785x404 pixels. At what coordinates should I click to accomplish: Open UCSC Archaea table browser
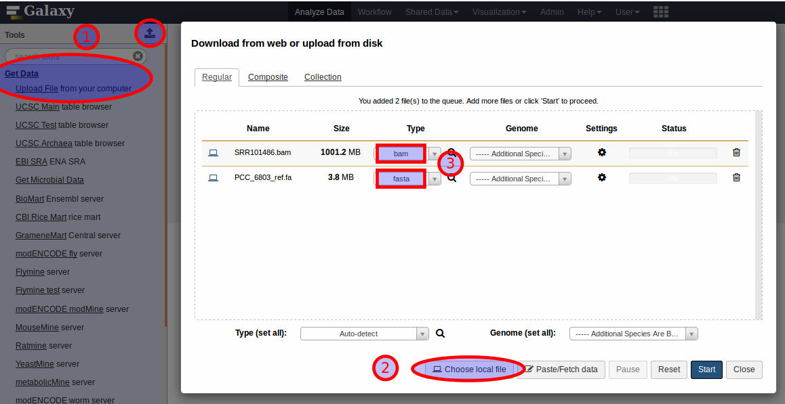(x=70, y=143)
